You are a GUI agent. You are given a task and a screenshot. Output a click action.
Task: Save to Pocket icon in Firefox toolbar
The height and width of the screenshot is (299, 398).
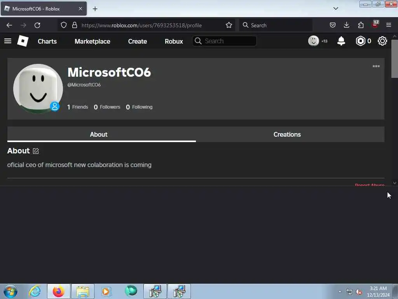coord(333,25)
